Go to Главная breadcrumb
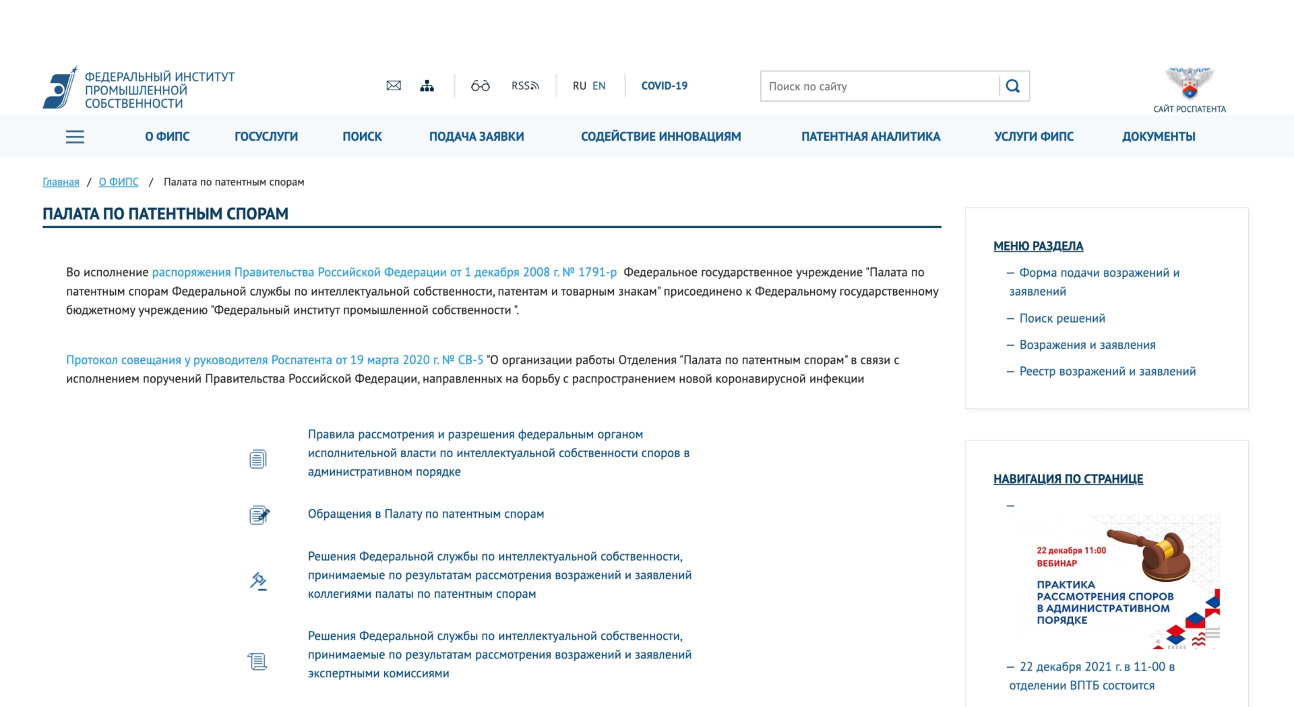The height and width of the screenshot is (707, 1294). (61, 182)
